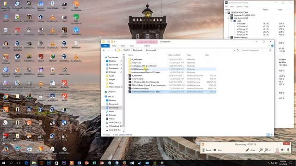The width and height of the screenshot is (296, 166).
Task: Open recent locations dropdown beside the Forward arrow
Action: coord(112,50)
